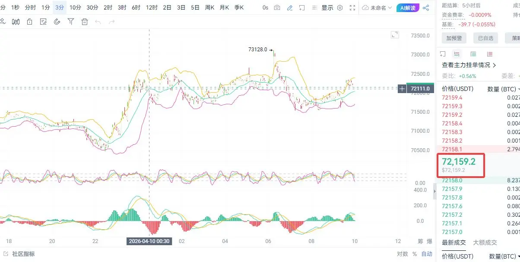Click the 73128.0 high price label
Screen dimensions: 520x262
click(x=258, y=50)
